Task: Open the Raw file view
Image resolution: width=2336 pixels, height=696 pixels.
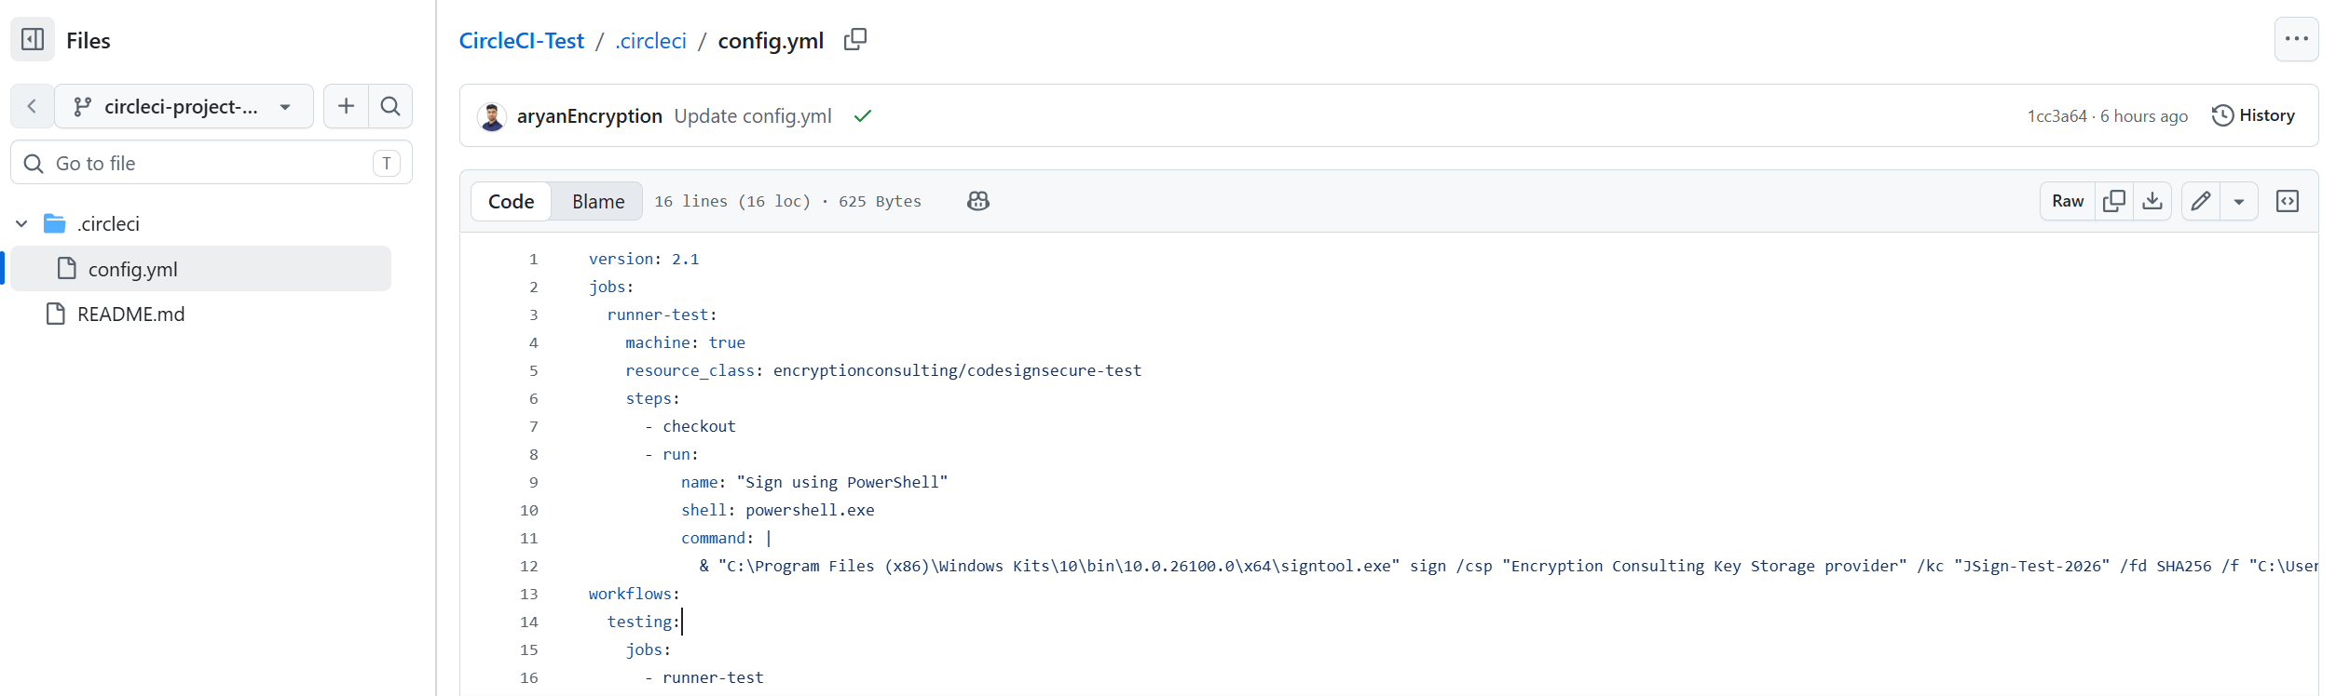Action: point(2068,201)
